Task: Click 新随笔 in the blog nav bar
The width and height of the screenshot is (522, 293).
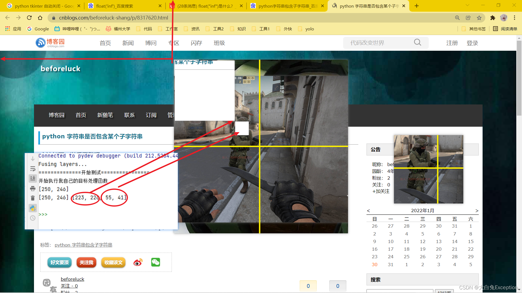Action: coord(105,115)
